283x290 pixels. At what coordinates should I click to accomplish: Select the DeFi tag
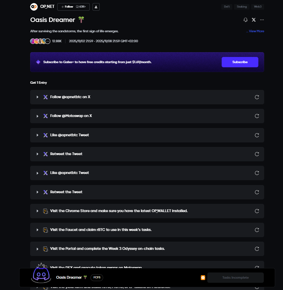pyautogui.click(x=227, y=7)
